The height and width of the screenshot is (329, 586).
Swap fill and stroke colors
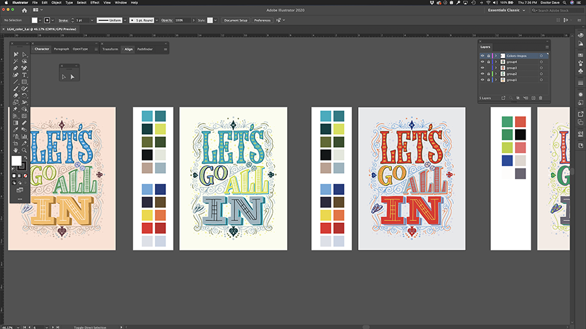pyautogui.click(x=25, y=158)
